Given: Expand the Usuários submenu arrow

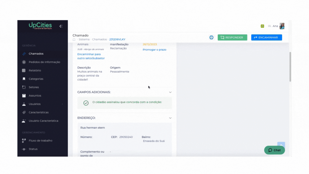Looking at the screenshot, I should coord(62,104).
